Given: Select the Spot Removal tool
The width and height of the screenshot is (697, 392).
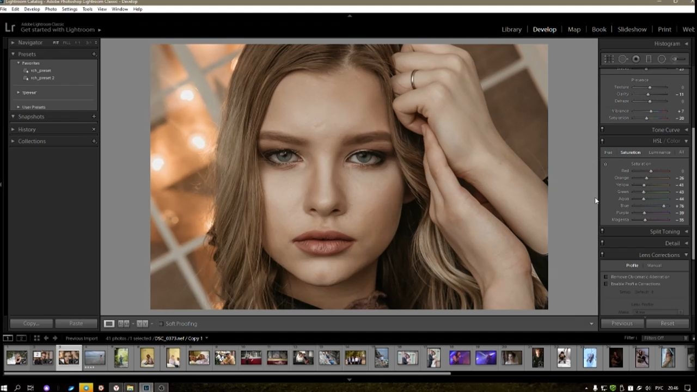Looking at the screenshot, I should pyautogui.click(x=623, y=59).
